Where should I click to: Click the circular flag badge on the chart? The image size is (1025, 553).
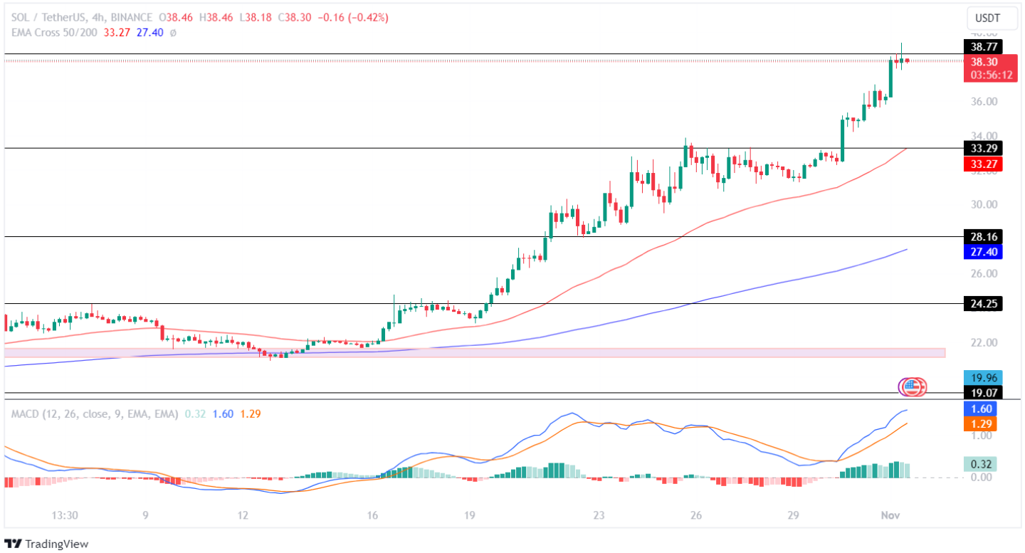(x=912, y=387)
